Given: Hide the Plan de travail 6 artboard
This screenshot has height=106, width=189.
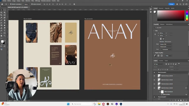Looking at the screenshot, I should click(x=154, y=72).
